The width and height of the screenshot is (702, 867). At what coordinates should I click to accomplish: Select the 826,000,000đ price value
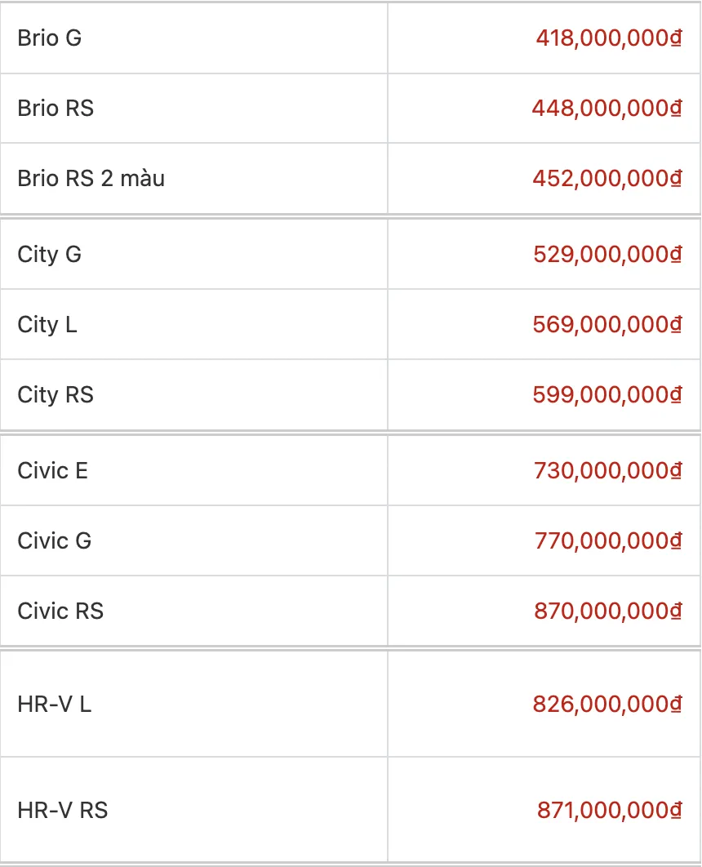pyautogui.click(x=608, y=704)
